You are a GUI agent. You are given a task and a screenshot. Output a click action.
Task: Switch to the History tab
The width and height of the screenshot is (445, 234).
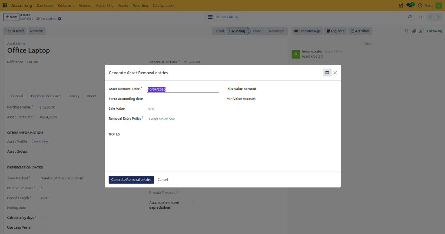[74, 96]
